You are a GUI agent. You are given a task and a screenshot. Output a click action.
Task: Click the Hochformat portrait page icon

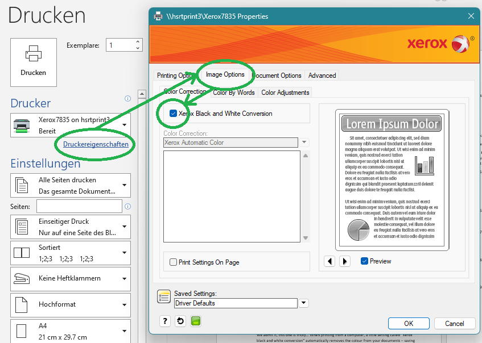22,305
